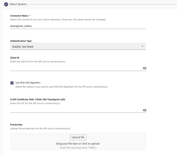Click the Select System completed checkmark icon
This screenshot has width=177, height=155.
coord(6,4)
